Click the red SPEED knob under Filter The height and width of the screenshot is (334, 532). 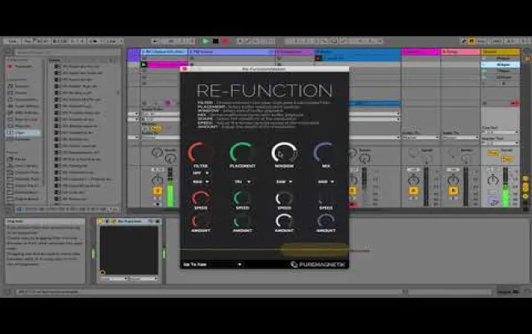[201, 198]
